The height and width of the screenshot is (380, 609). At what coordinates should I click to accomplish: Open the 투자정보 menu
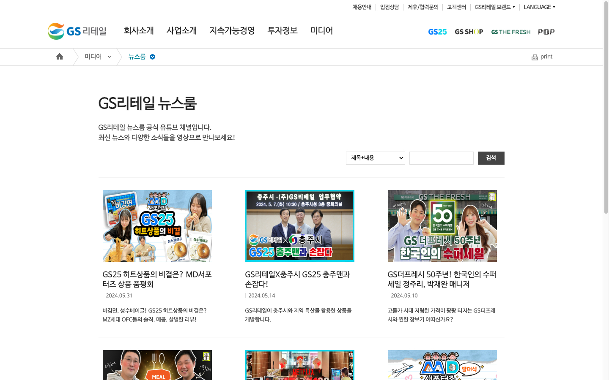[283, 30]
